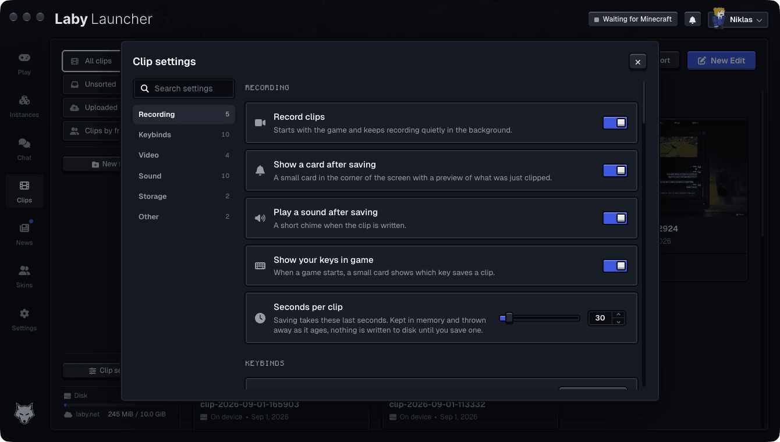Select the Clips by friends filter
This screenshot has width=780, height=442.
pyautogui.click(x=92, y=131)
